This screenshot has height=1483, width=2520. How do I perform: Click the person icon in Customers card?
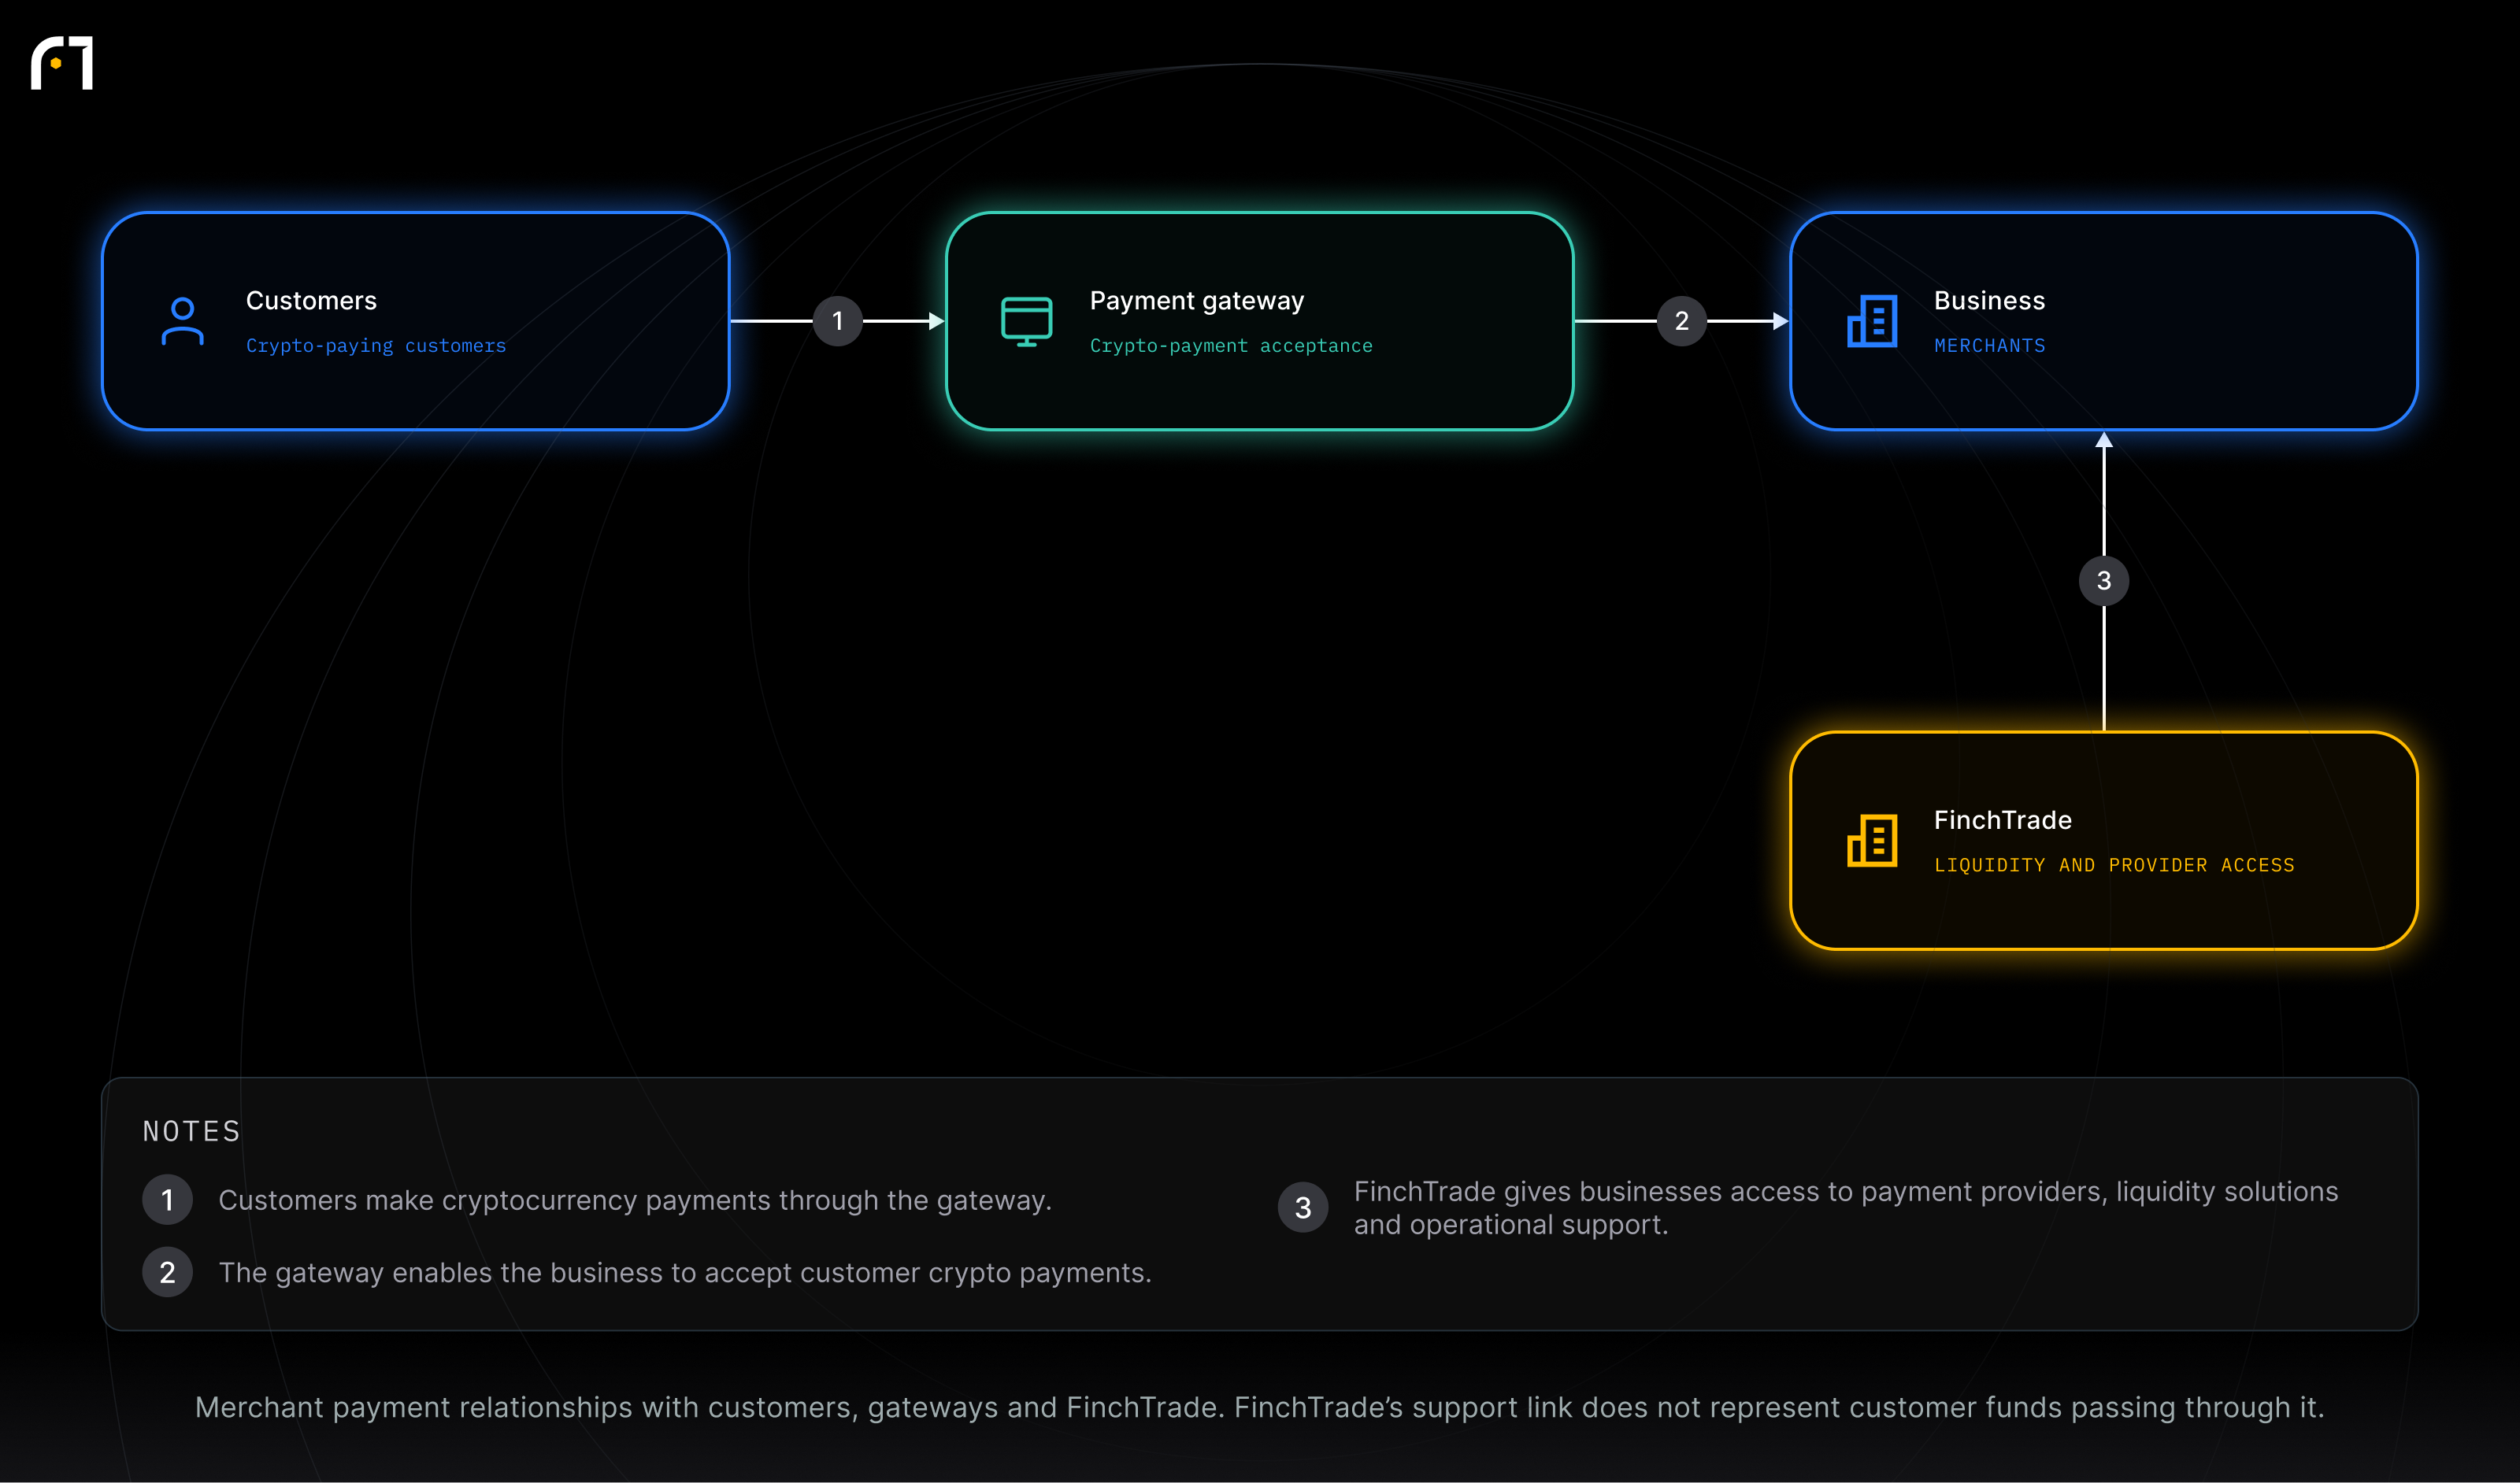pos(182,322)
